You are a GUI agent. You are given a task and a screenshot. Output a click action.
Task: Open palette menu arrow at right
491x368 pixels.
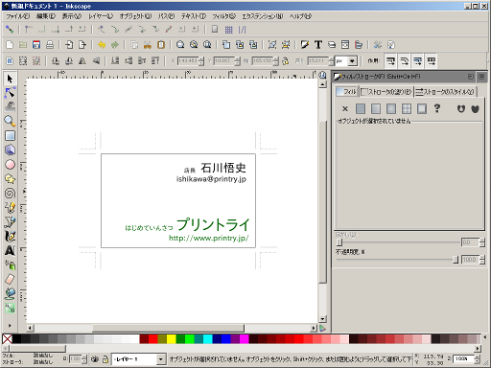coord(485,337)
